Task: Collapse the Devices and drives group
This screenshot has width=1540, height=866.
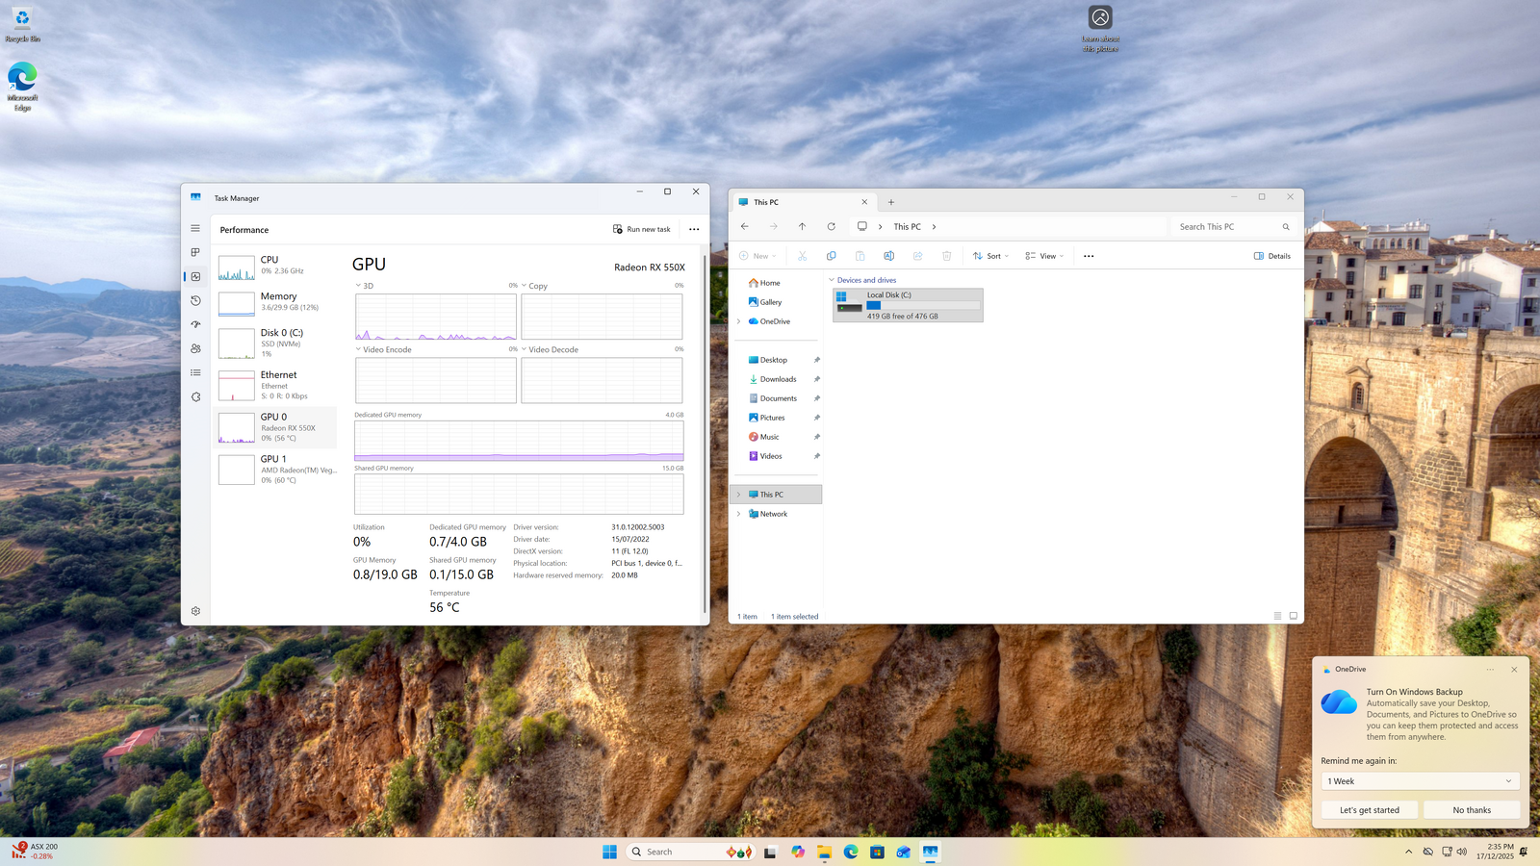Action: [832, 280]
